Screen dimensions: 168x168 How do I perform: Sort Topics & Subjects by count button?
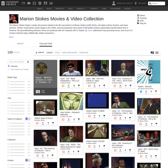point(27,119)
